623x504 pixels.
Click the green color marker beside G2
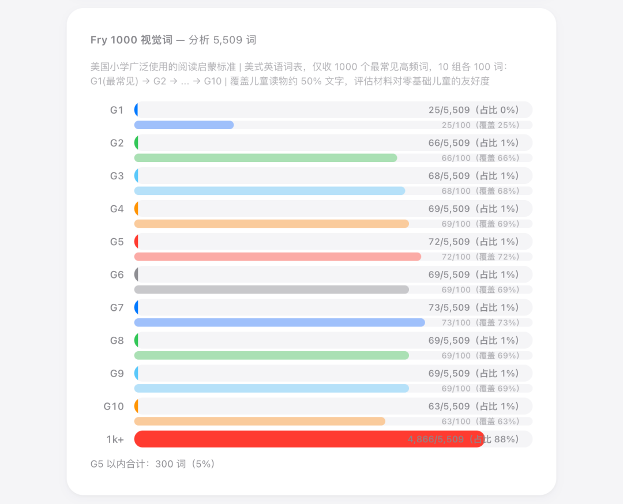click(x=136, y=142)
